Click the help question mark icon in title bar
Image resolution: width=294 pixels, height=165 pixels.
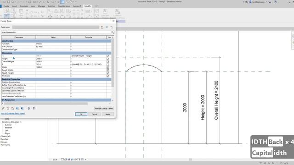(276, 2)
